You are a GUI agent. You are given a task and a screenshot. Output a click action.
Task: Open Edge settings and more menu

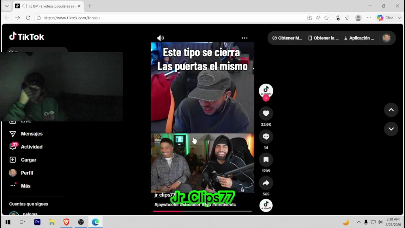(369, 18)
